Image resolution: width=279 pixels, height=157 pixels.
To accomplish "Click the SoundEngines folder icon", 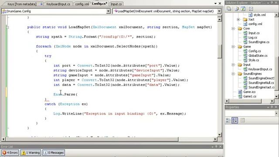I will click(240, 74).
